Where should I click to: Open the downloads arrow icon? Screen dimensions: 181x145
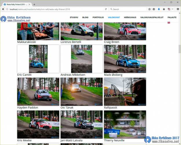click(x=159, y=9)
